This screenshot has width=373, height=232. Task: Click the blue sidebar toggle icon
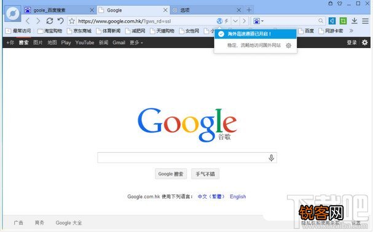332,21
